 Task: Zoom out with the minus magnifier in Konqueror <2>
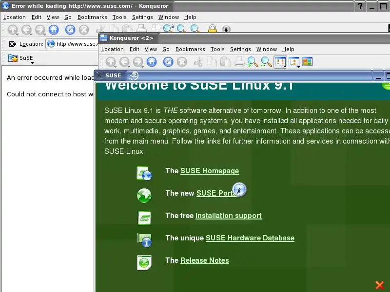[x=266, y=62]
